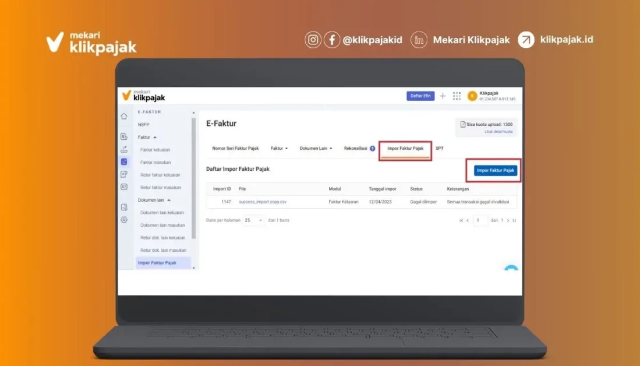Click the sidebar scrollbar thumb
The width and height of the screenshot is (640, 366).
[193, 178]
